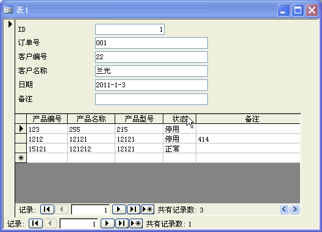Click the empty 备注 field in main form

point(152,99)
